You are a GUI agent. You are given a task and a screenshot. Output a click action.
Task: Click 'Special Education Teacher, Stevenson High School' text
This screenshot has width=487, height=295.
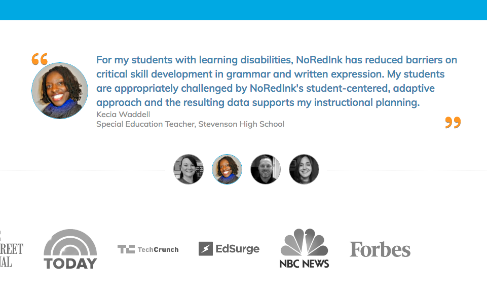click(x=190, y=124)
